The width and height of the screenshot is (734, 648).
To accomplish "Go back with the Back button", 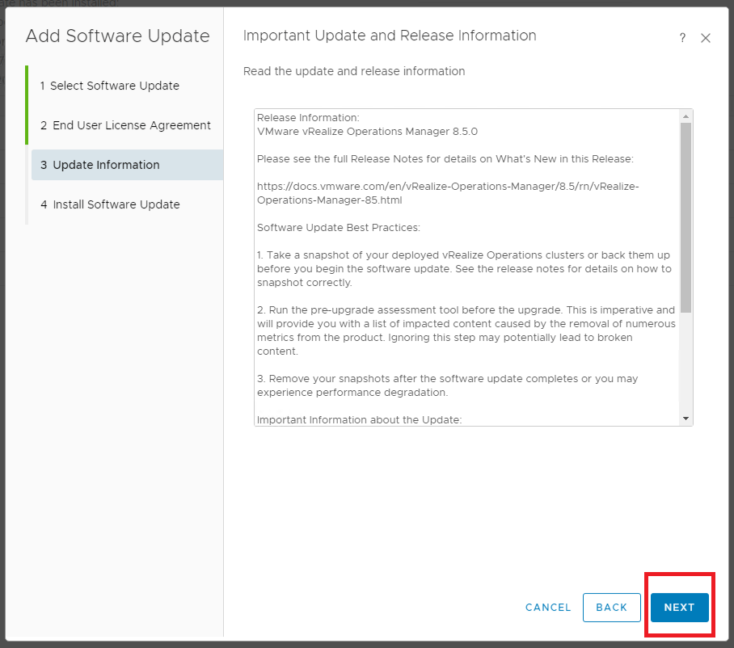I will pyautogui.click(x=612, y=608).
